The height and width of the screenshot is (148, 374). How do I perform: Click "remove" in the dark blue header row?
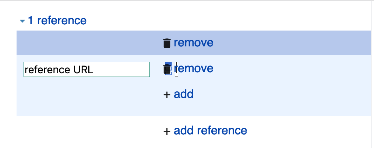[x=193, y=42]
